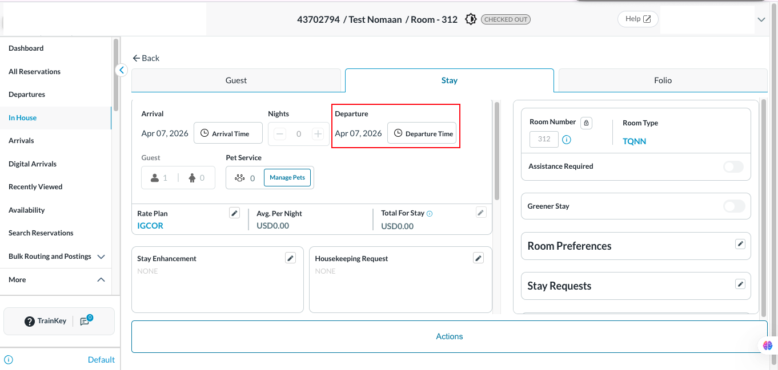Enable the Greener Stay toggle
The height and width of the screenshot is (370, 778).
point(733,206)
